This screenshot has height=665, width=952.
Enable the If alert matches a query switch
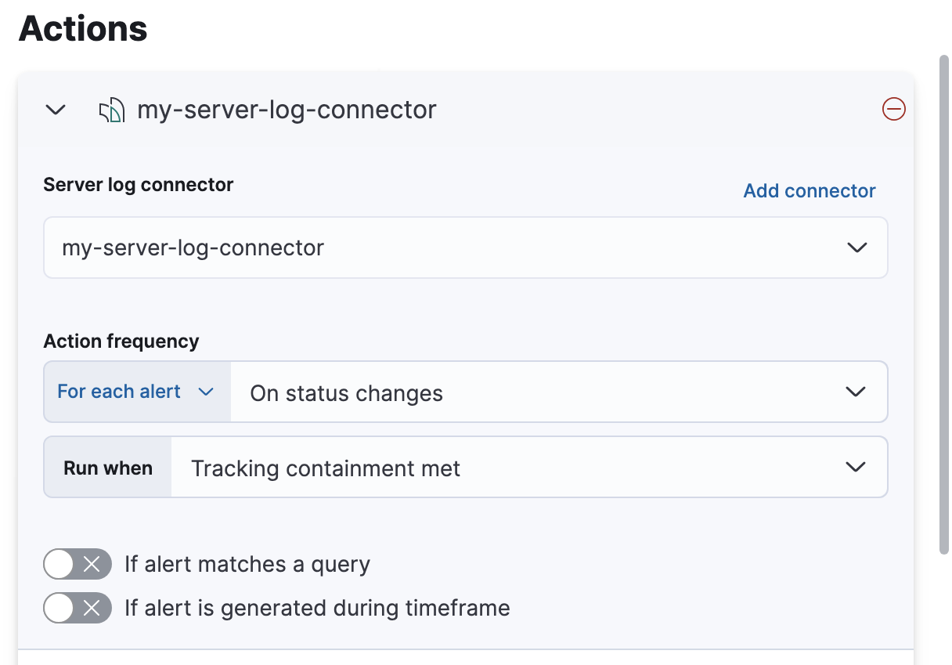click(x=78, y=564)
